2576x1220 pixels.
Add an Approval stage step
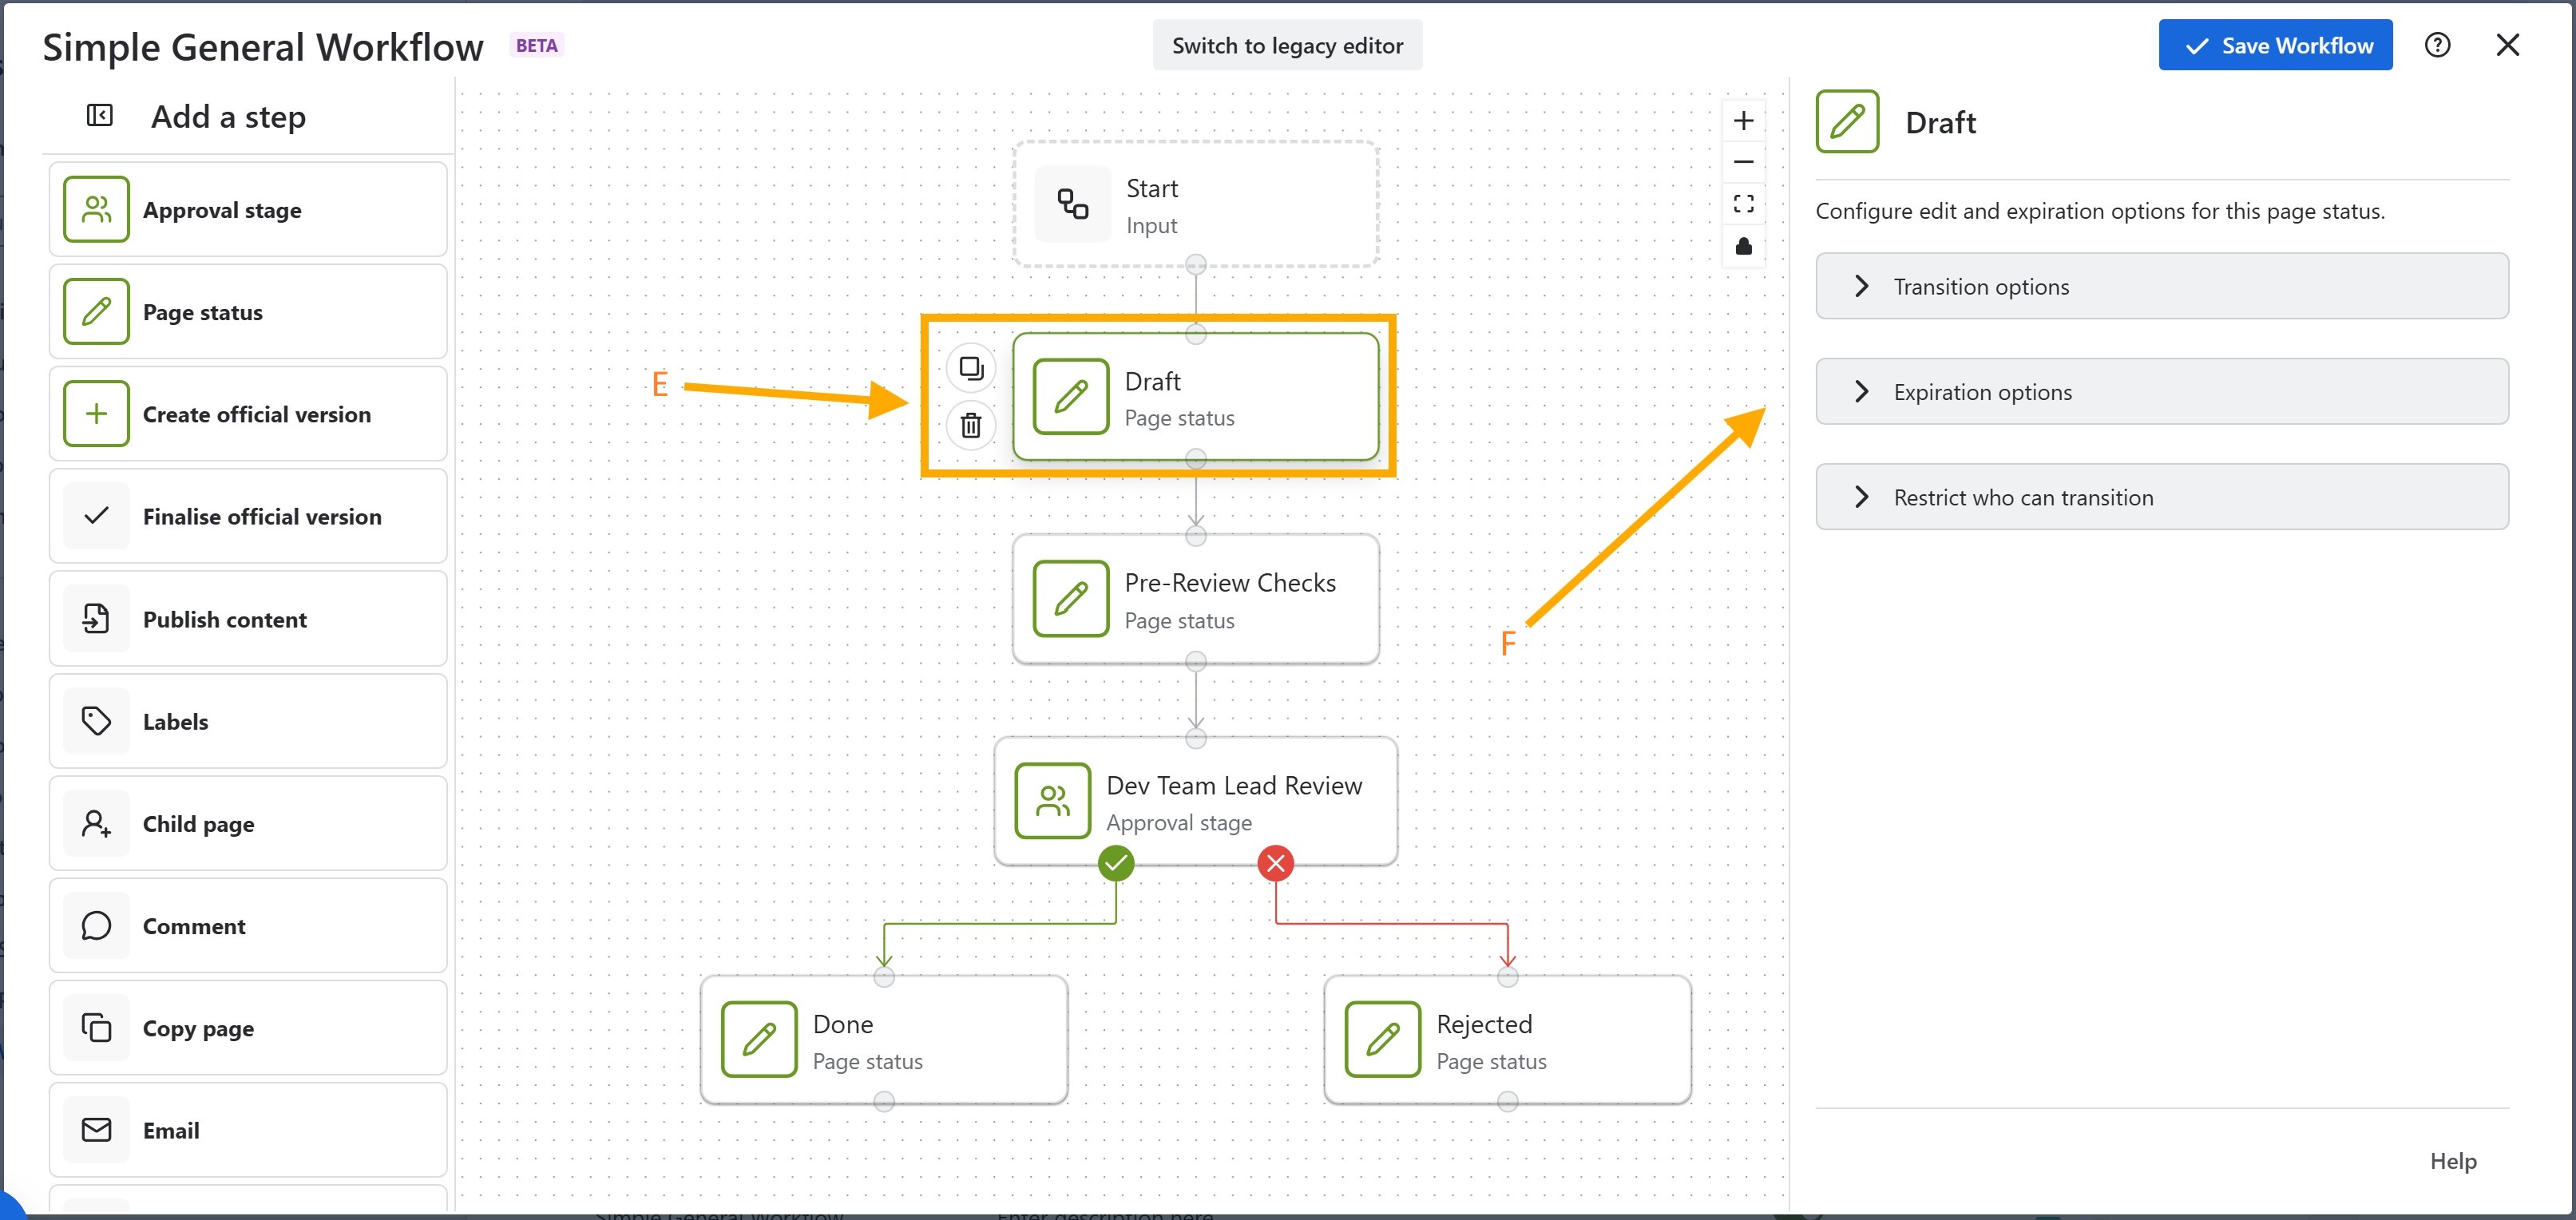click(247, 210)
